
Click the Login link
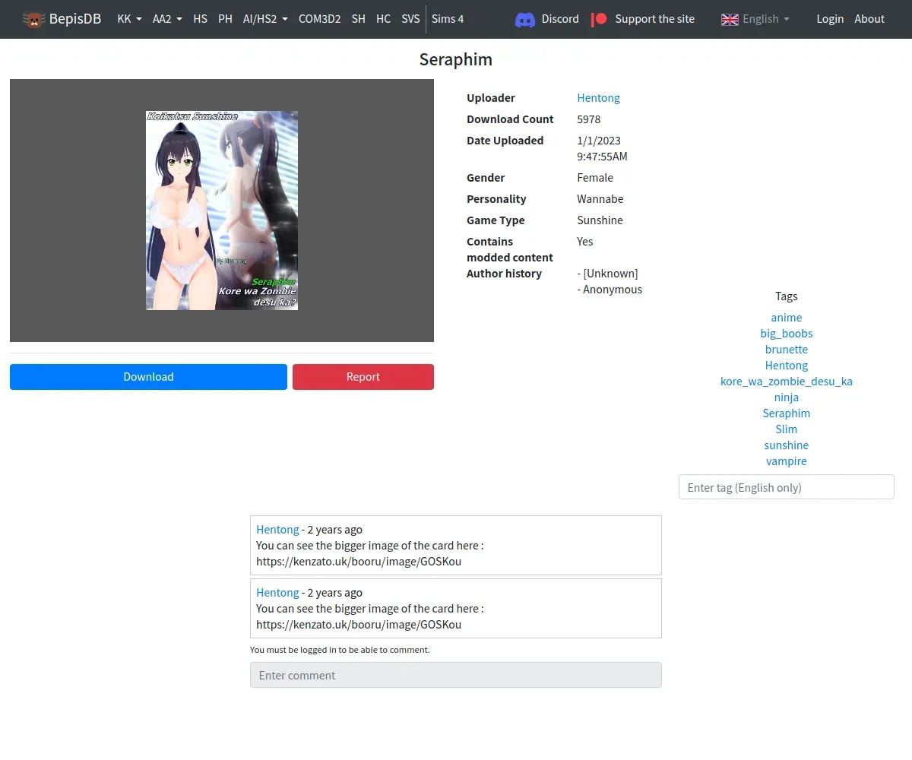click(x=830, y=19)
